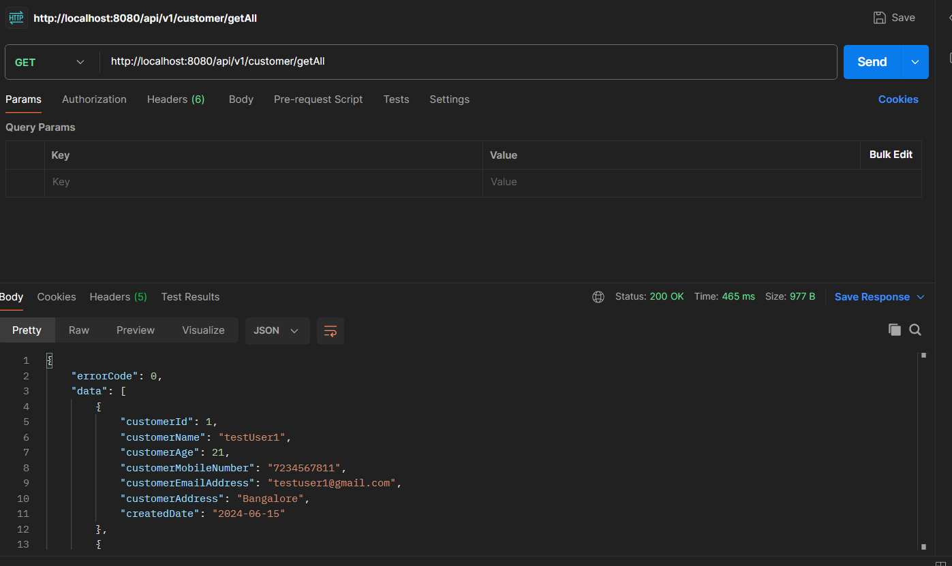The image size is (952, 566).
Task: Expand the Save Response chevron menu
Action: pyautogui.click(x=921, y=297)
